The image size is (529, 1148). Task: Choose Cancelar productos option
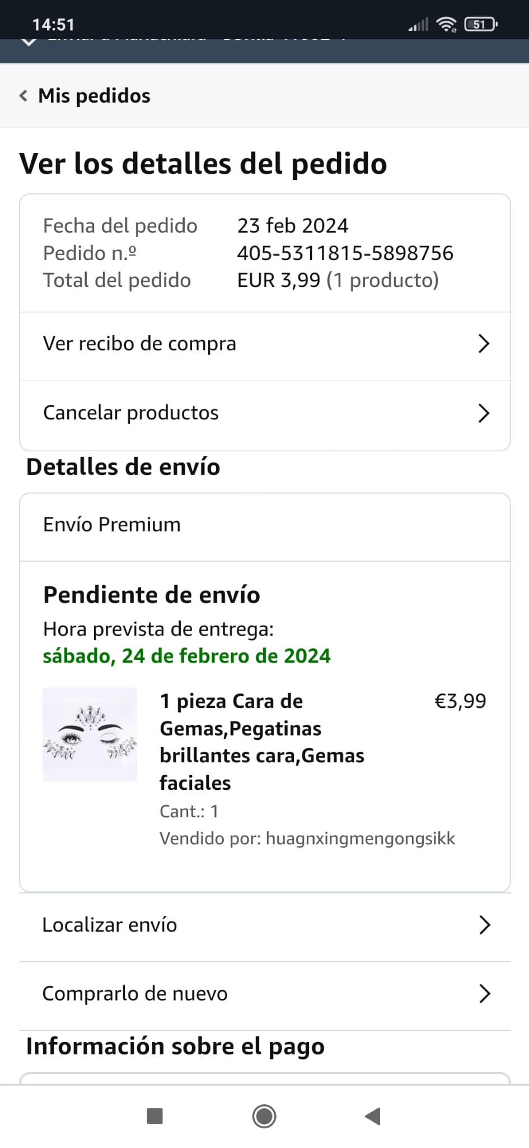131,413
